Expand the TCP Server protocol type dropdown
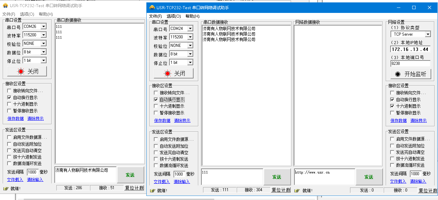Viewport: 438px width, 200px height. click(427, 34)
